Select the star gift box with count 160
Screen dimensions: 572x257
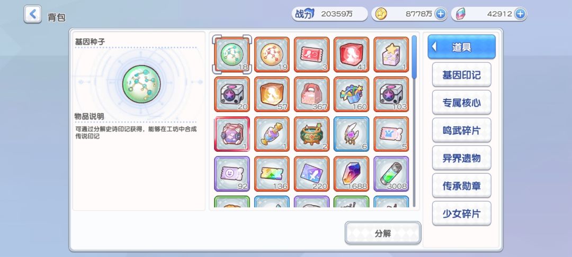351,94
